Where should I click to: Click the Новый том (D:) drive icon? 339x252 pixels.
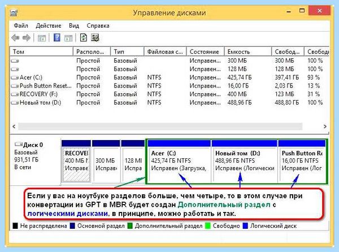coord(15,103)
